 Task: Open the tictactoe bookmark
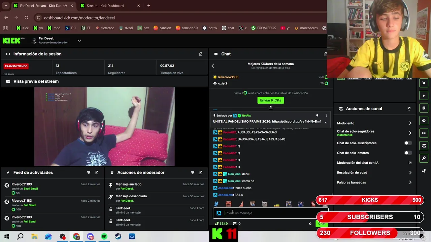(105, 28)
